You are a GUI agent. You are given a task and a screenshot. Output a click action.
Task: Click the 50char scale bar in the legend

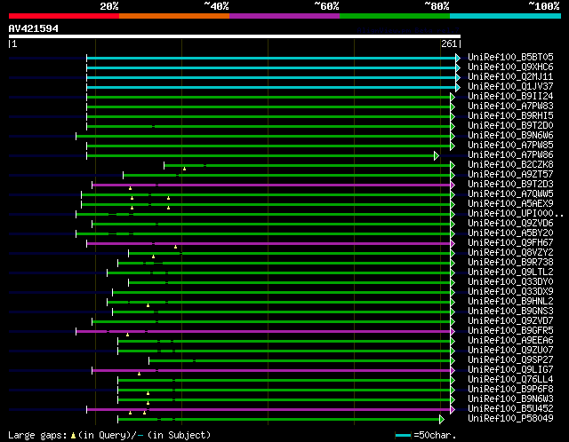[404, 435]
